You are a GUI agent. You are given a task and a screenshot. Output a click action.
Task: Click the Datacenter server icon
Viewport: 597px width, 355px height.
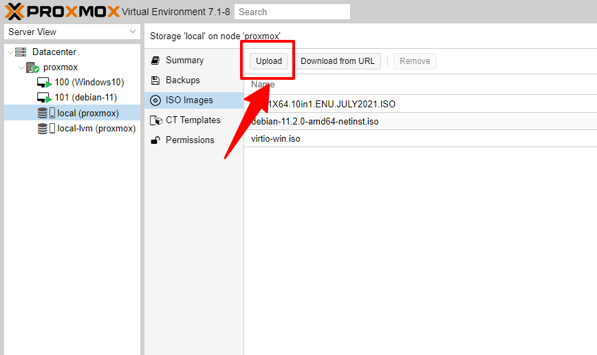pyautogui.click(x=21, y=52)
